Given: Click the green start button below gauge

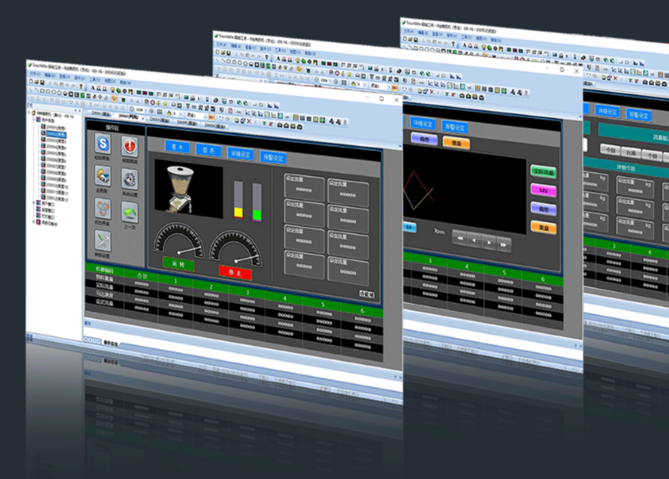Looking at the screenshot, I should coord(179,264).
